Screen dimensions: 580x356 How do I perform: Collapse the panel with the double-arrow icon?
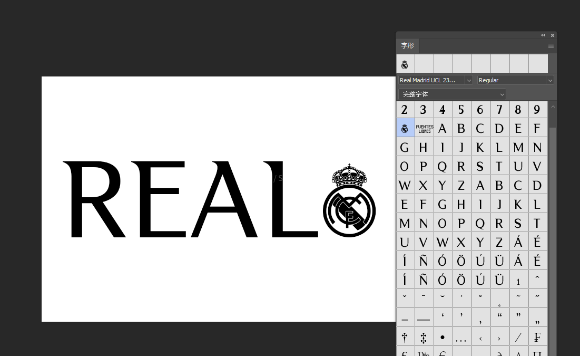coord(543,35)
